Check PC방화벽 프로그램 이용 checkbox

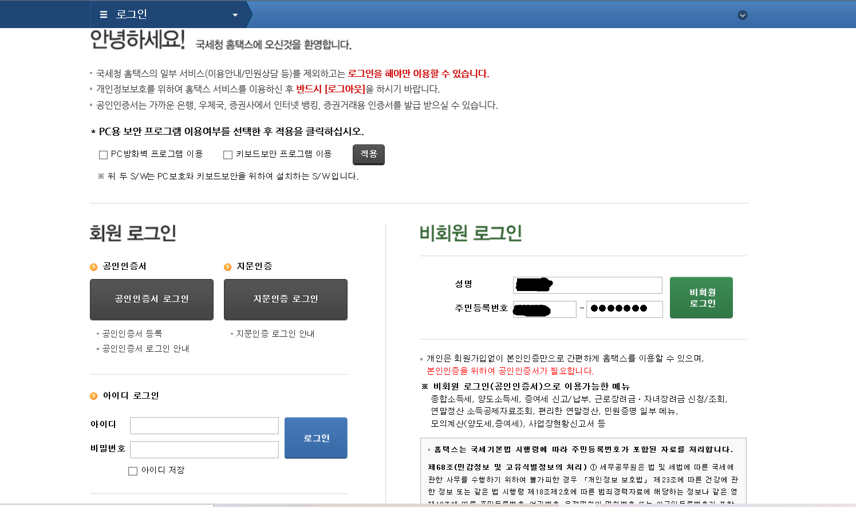103,155
